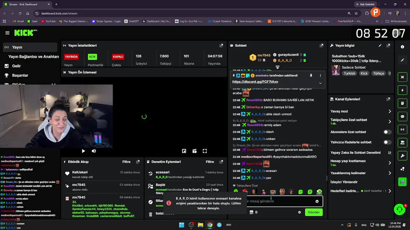410x230 pixels.
Task: Open Yapay Zeka ile Sohbet Denetimi link
Action: pyautogui.click(x=361, y=153)
